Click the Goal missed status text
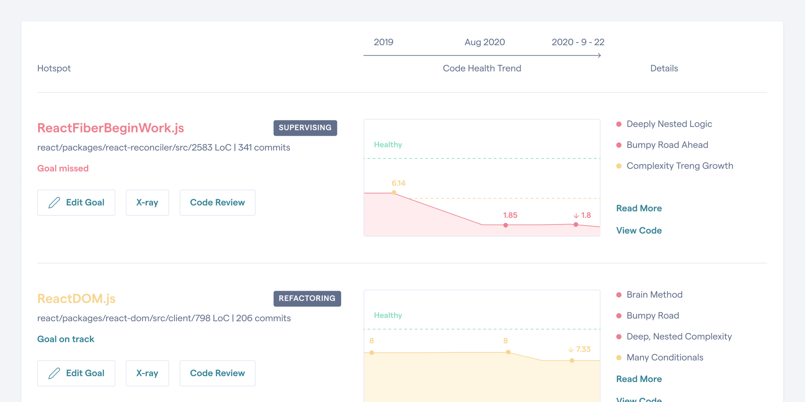The width and height of the screenshot is (805, 402). [63, 168]
